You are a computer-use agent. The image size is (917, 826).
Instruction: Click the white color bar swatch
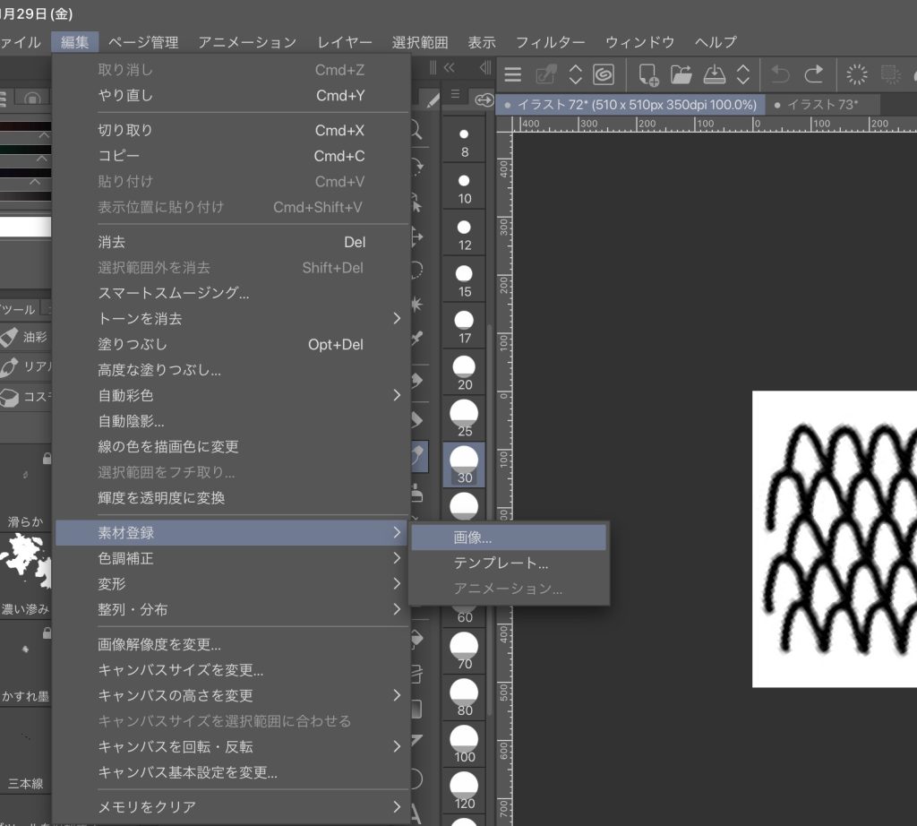click(x=25, y=227)
